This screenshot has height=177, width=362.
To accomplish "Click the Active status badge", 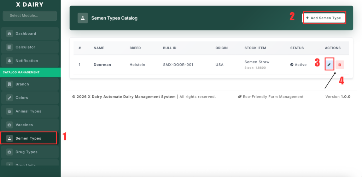I will point(298,65).
